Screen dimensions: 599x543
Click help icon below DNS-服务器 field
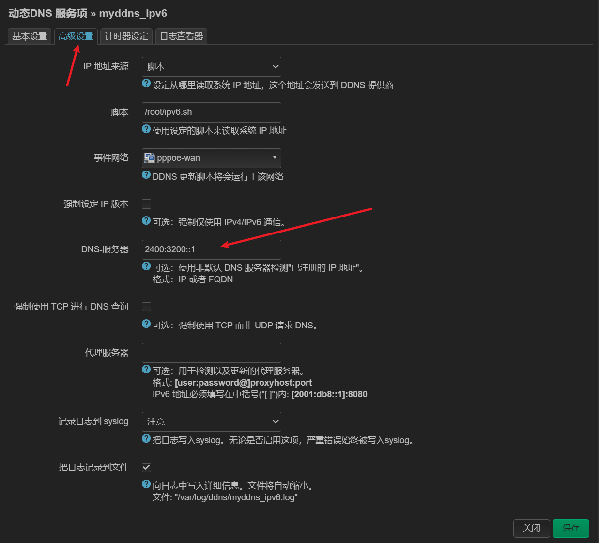click(146, 266)
